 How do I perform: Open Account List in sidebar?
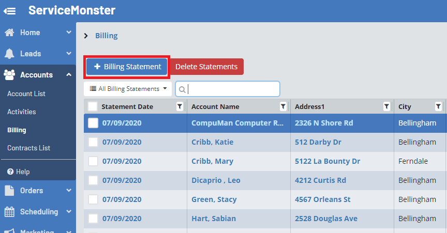click(26, 94)
